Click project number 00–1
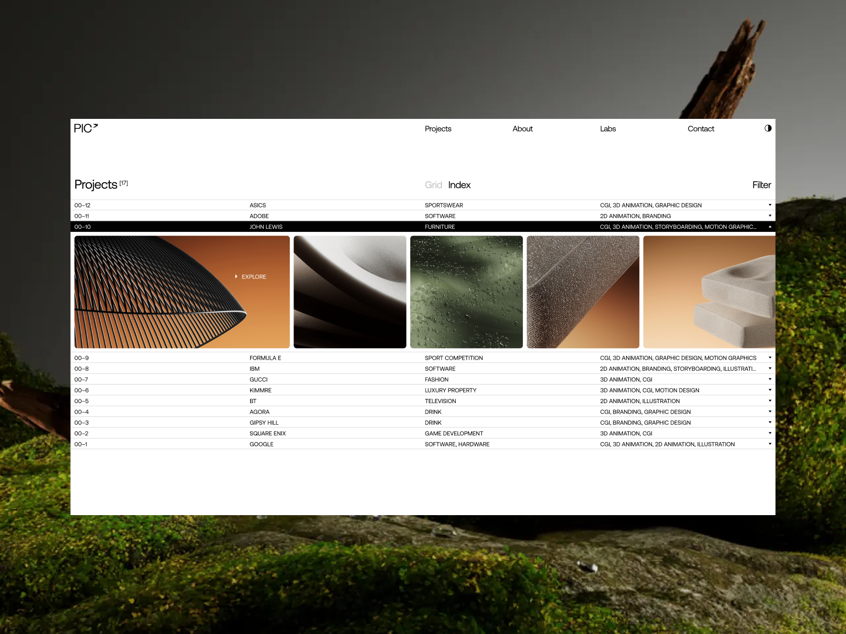 pos(80,445)
